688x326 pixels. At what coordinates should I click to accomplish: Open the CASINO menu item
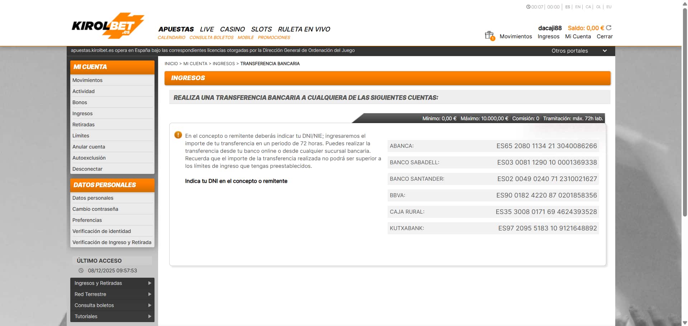(x=232, y=29)
